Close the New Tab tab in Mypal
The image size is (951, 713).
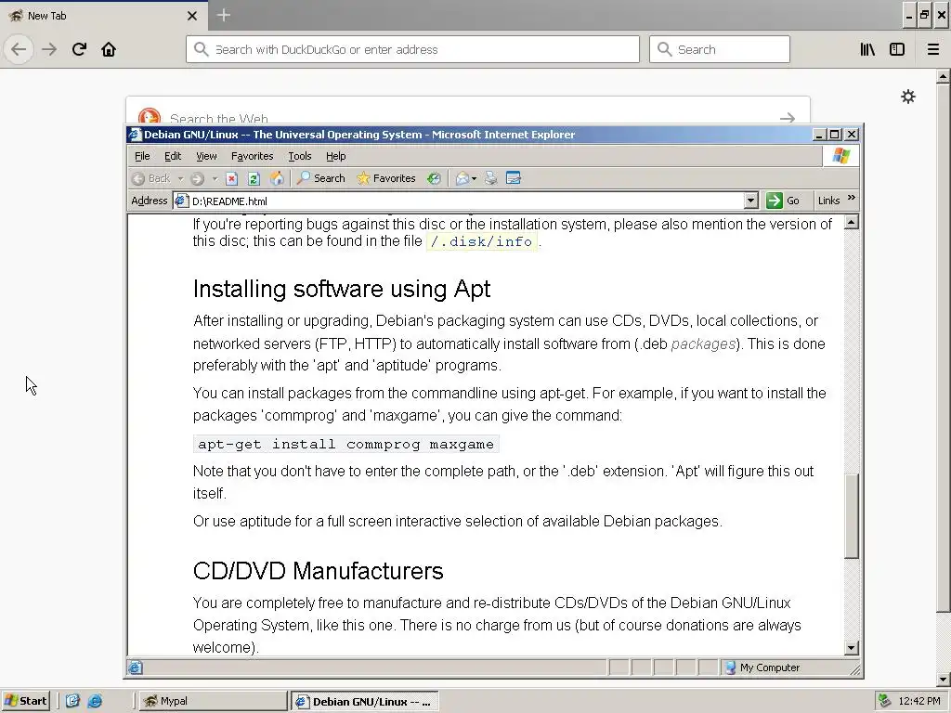192,16
